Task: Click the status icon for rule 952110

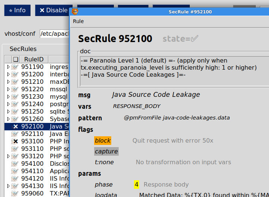Action: [15, 134]
